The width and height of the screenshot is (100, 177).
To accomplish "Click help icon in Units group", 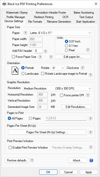I will tap(88, 50).
